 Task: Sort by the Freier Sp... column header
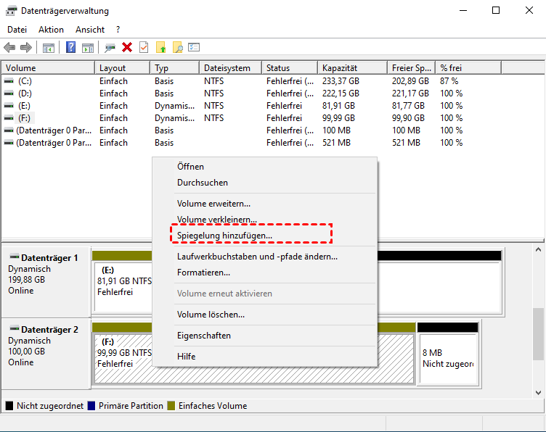(412, 67)
